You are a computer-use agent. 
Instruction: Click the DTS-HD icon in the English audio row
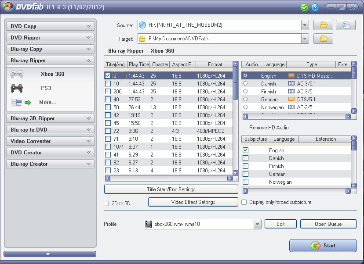291,76
